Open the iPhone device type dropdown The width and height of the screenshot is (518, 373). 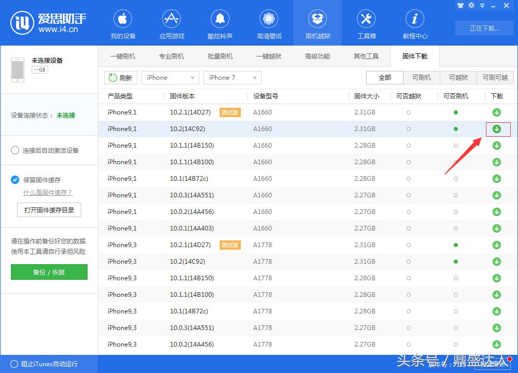pyautogui.click(x=170, y=77)
